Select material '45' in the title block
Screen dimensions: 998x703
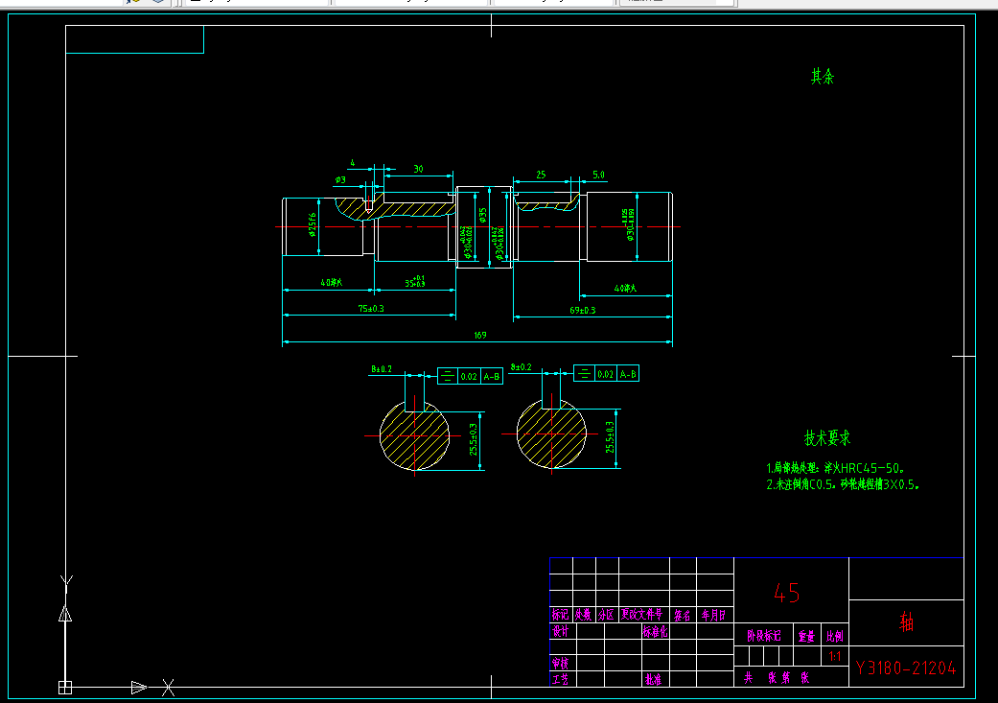787,593
